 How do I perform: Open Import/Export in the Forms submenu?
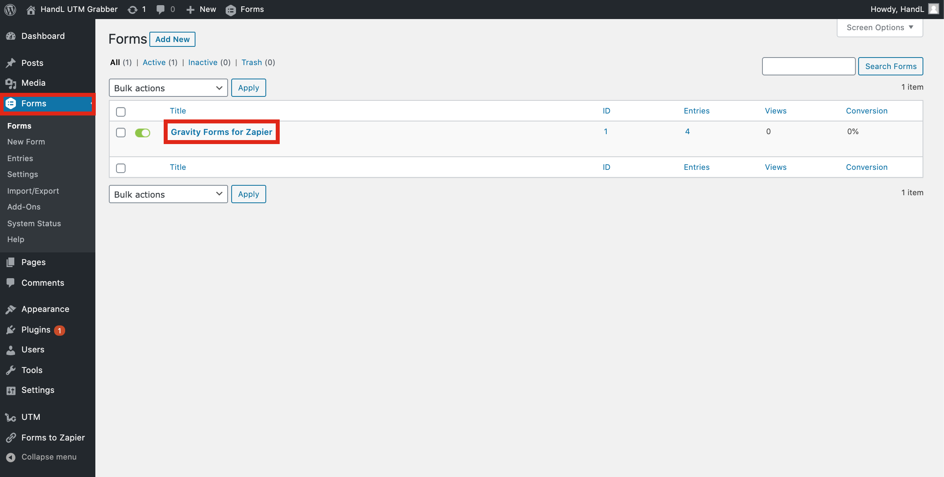coord(33,191)
